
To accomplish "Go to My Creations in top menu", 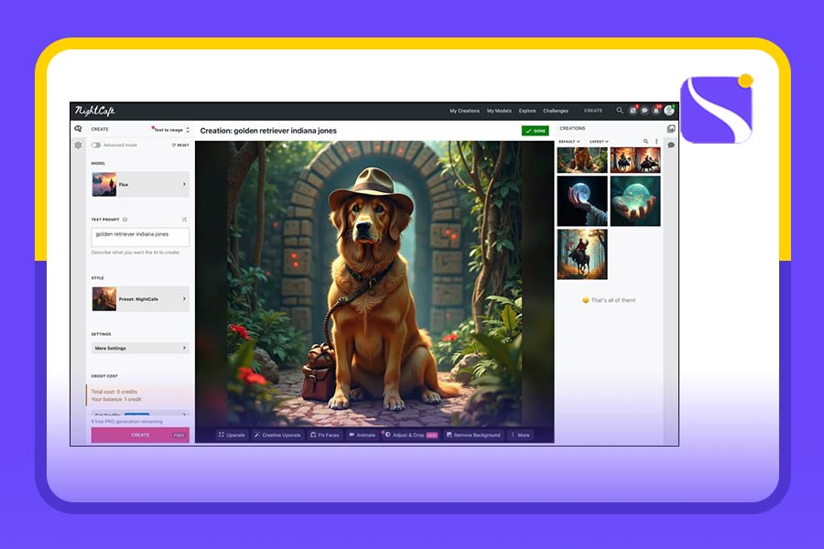I will (x=464, y=111).
